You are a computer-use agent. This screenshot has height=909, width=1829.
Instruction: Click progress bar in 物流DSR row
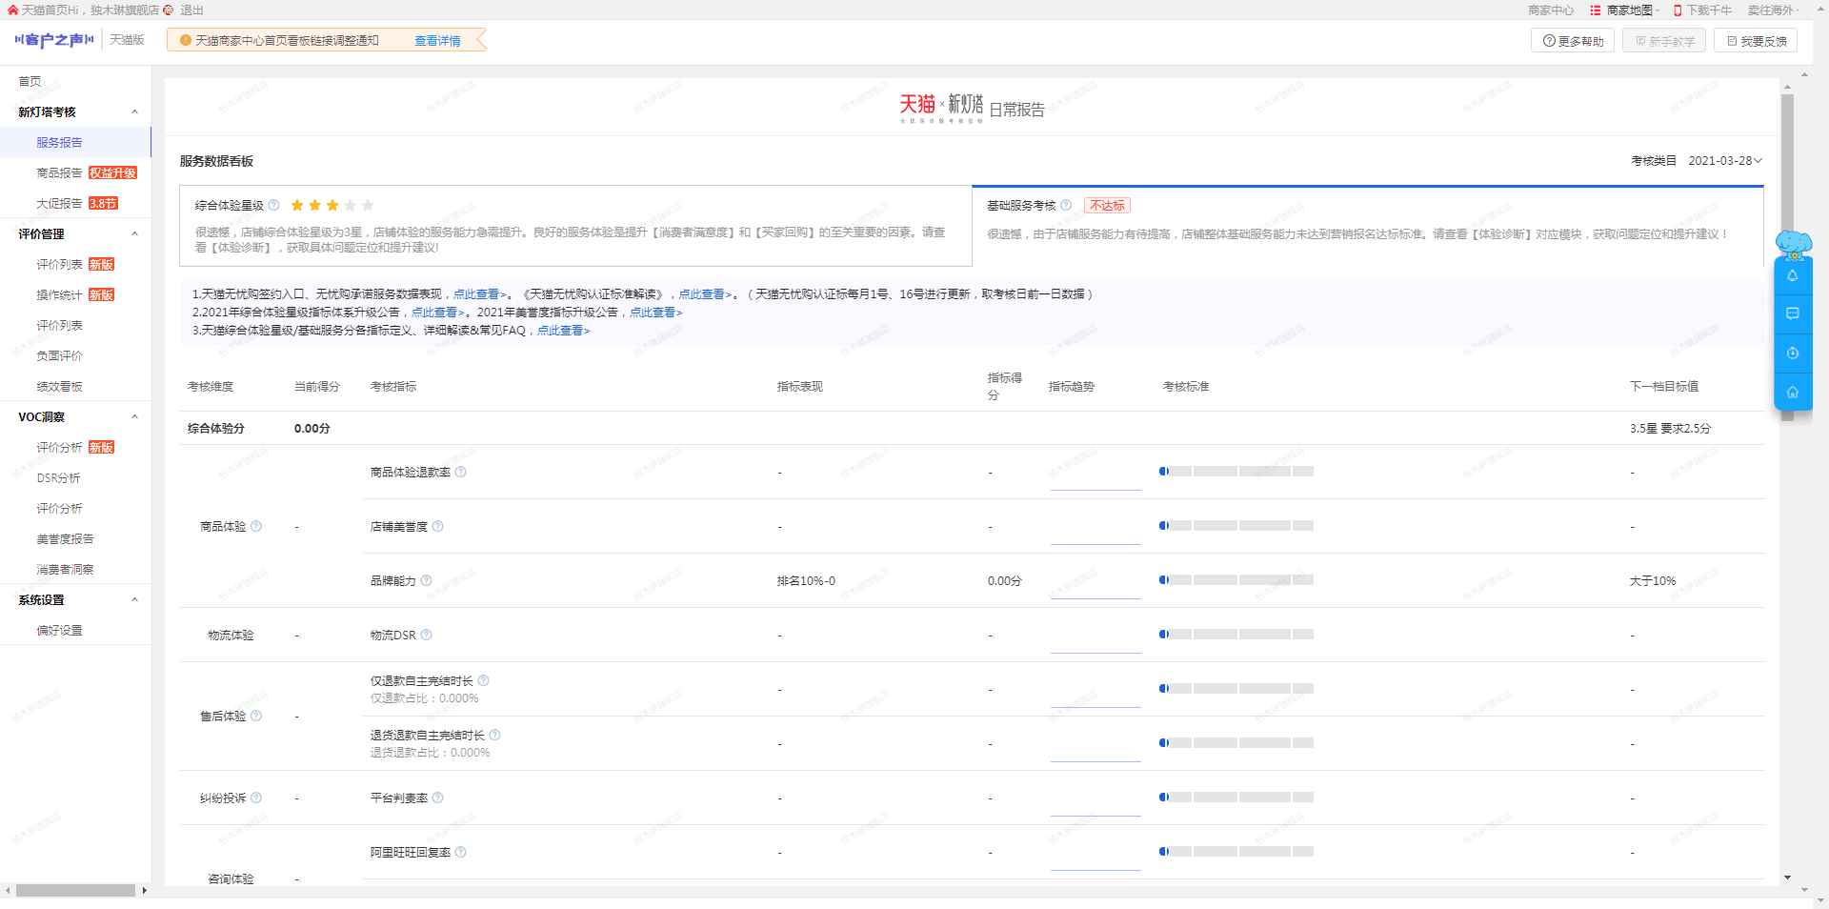pos(1236,634)
